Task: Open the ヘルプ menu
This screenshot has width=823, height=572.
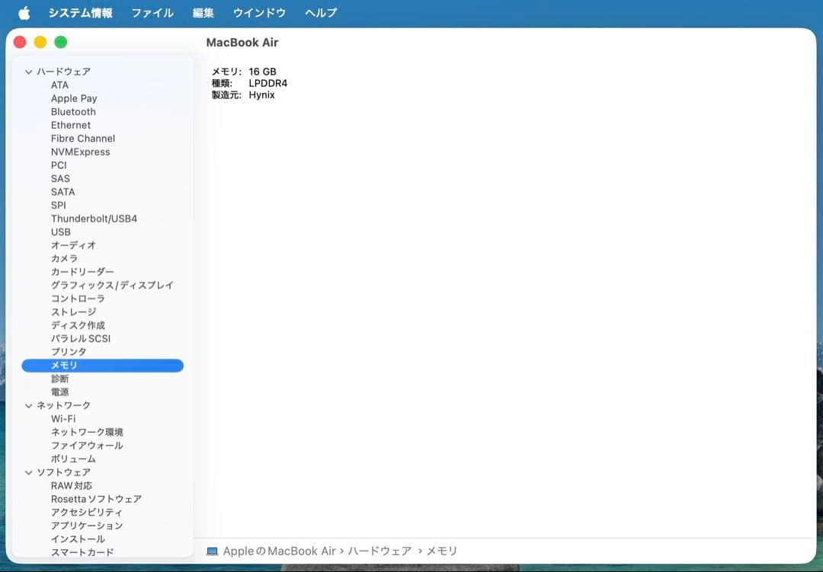Action: [319, 12]
